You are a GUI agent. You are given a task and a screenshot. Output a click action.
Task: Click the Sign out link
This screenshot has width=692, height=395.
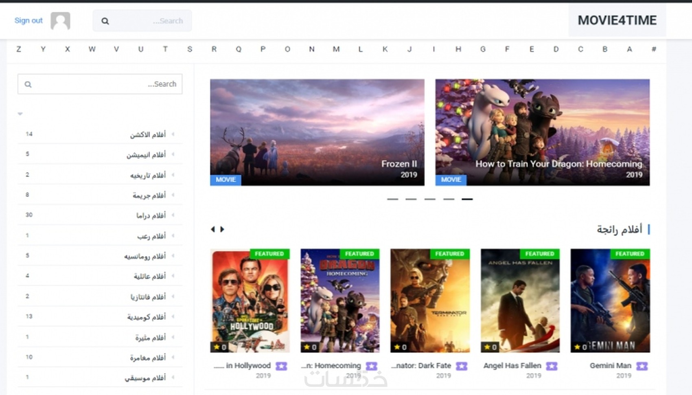pos(28,20)
